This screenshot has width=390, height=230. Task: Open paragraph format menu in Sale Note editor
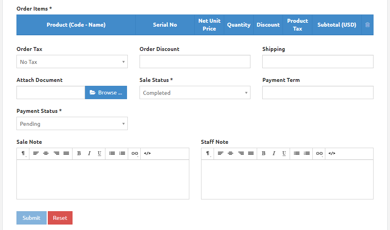click(24, 153)
